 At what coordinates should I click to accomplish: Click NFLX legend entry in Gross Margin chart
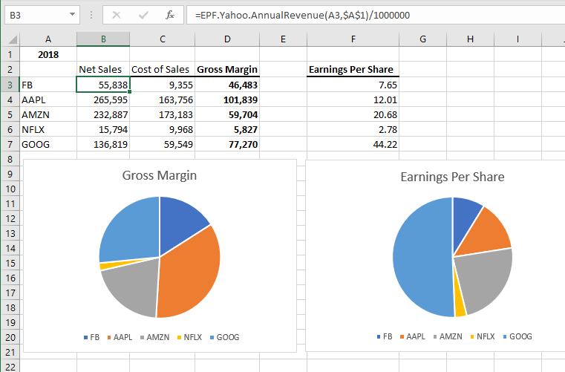coord(189,337)
